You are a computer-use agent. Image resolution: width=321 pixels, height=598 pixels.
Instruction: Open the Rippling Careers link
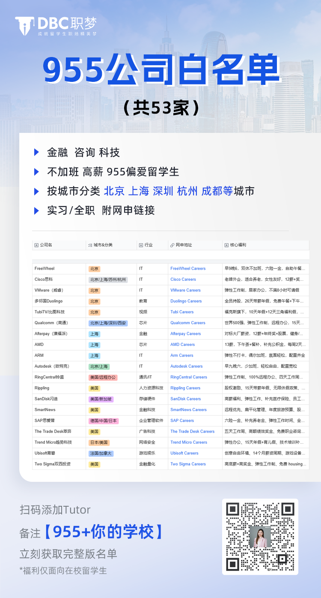(185, 388)
